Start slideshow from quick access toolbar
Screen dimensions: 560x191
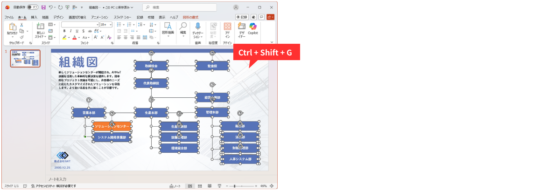pos(68,7)
